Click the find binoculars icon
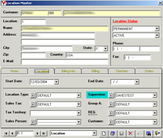 pos(148,133)
